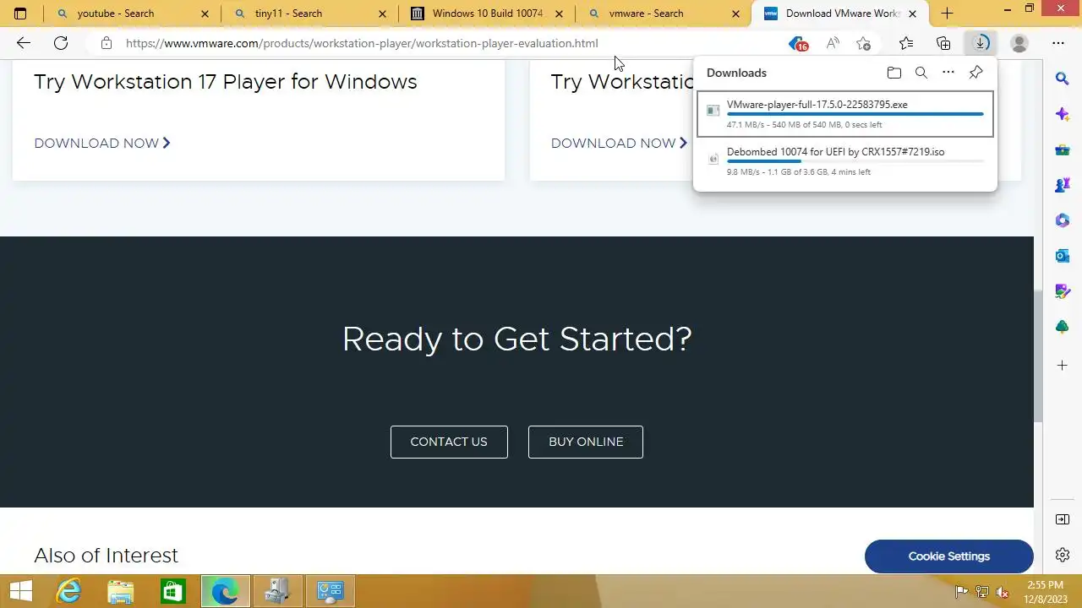The width and height of the screenshot is (1082, 608).
Task: Click the VMware-player download progress bar
Action: (855, 114)
